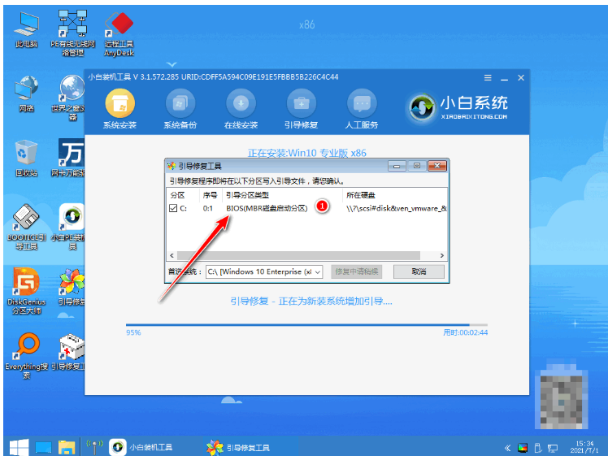Minimize the 小白装机工具 window
This screenshot has height=456, width=608.
coord(505,79)
